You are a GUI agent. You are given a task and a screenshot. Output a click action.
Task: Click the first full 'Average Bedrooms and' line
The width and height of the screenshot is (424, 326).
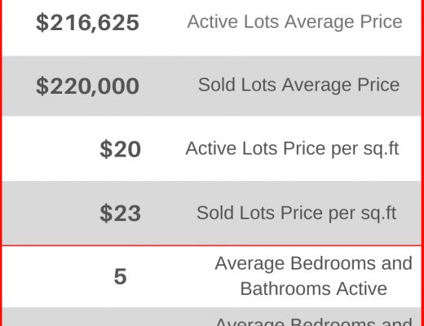(x=314, y=263)
